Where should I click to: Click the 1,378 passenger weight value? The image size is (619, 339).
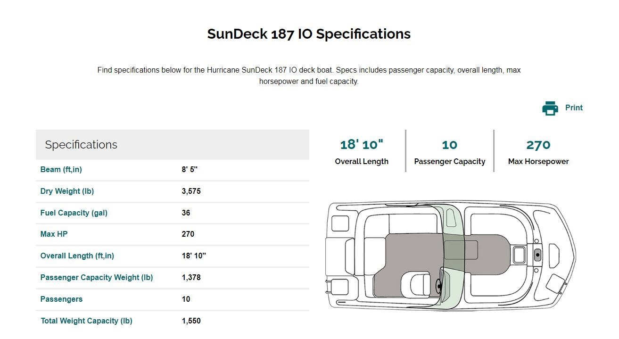tap(191, 278)
